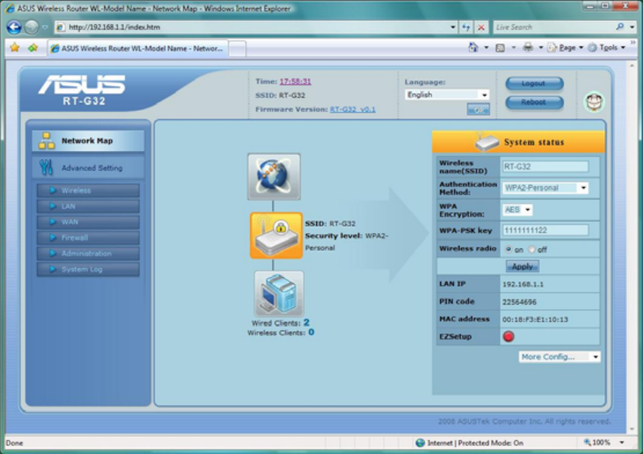The image size is (643, 454).
Task: Click the browser address bar URL
Action: [254, 27]
